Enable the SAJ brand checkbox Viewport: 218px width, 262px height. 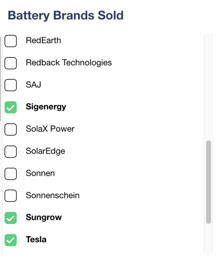pos(11,85)
